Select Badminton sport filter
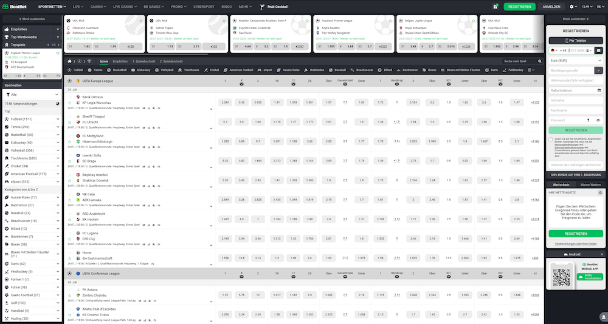Viewport: 608px width, 324px height. [314, 70]
